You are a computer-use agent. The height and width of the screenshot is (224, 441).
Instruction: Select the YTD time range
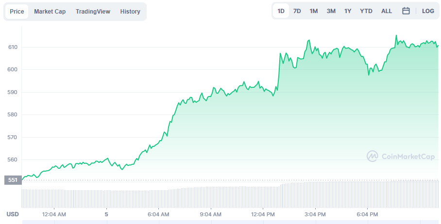(x=366, y=11)
